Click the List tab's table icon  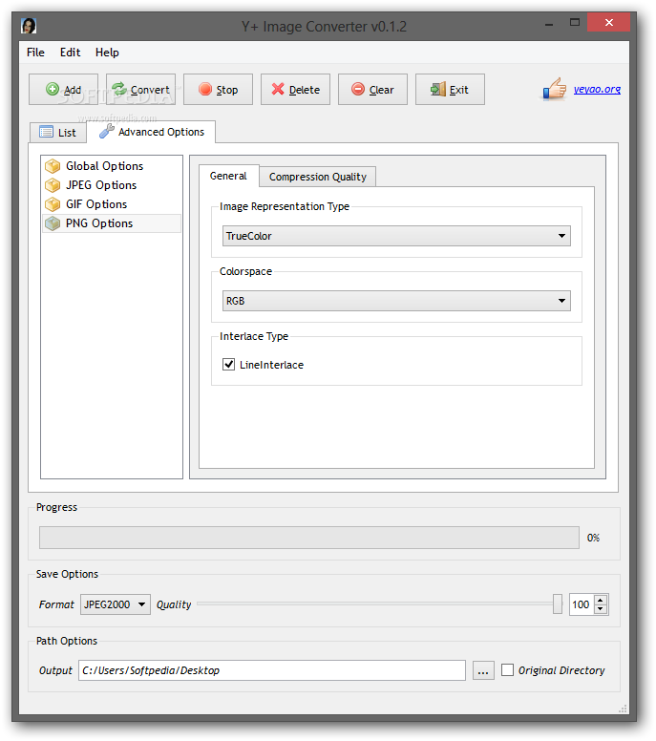(x=47, y=132)
